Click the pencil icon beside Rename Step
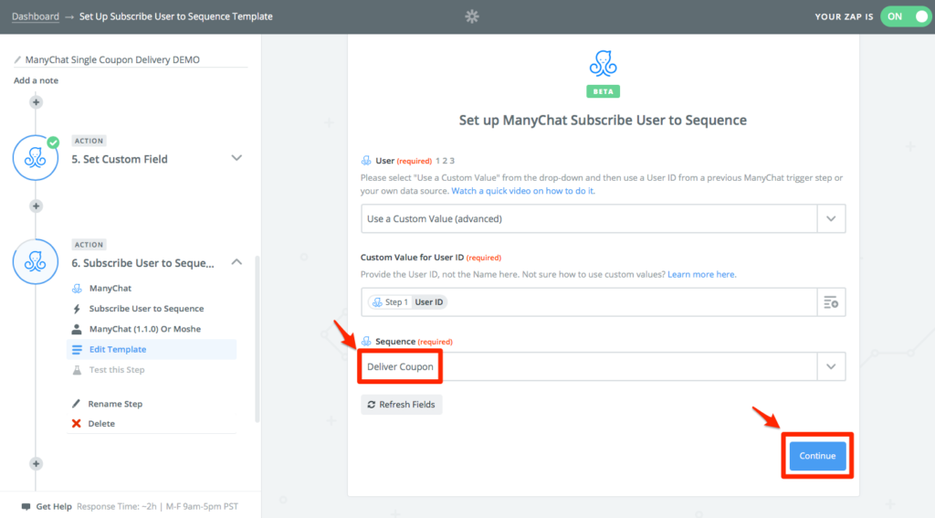Image resolution: width=935 pixels, height=518 pixels. 77,404
